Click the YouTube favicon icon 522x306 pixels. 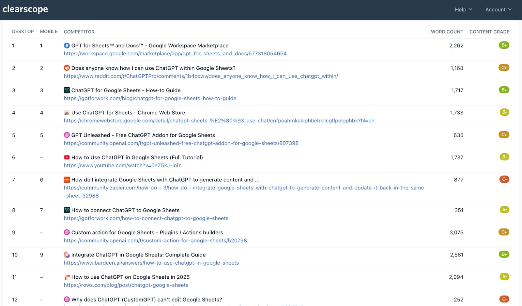67,157
